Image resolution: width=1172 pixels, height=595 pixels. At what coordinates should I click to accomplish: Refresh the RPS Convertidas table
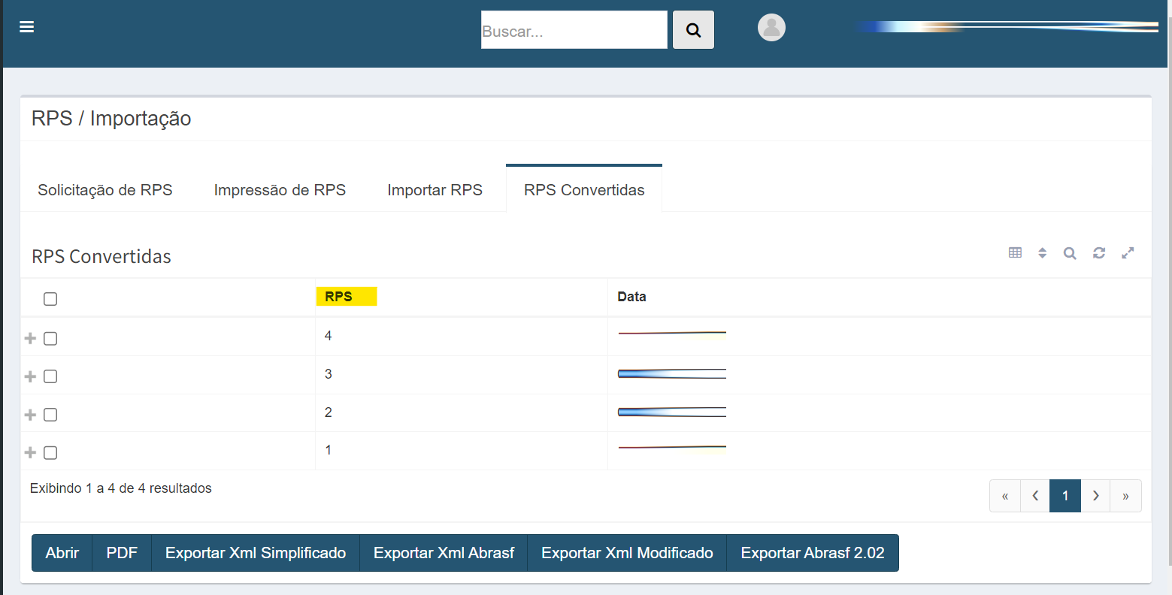(1099, 253)
